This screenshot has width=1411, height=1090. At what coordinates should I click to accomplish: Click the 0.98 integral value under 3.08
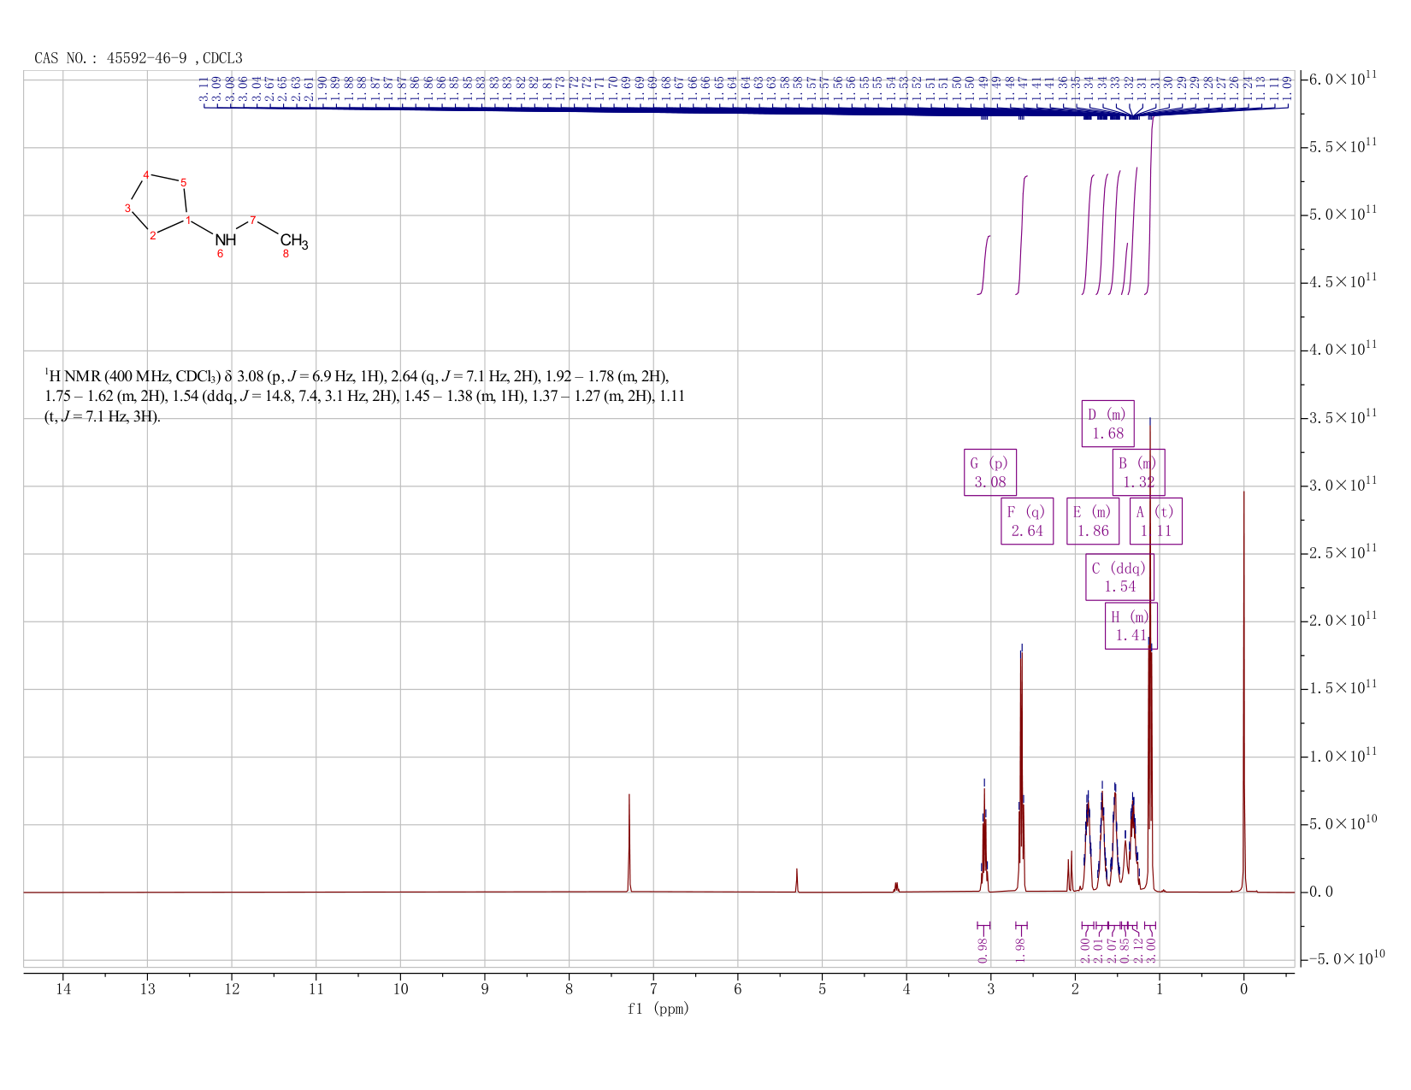(x=982, y=950)
